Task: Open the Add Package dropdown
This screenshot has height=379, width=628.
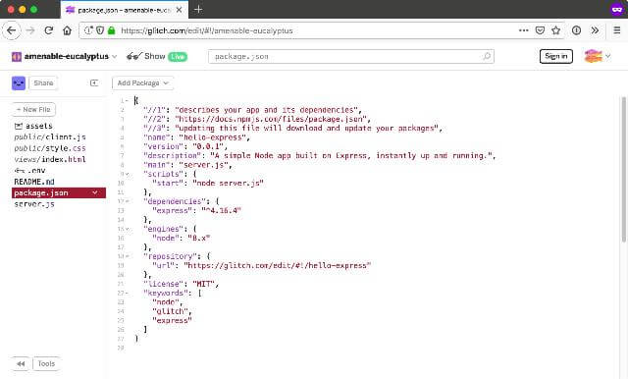Action: (142, 82)
